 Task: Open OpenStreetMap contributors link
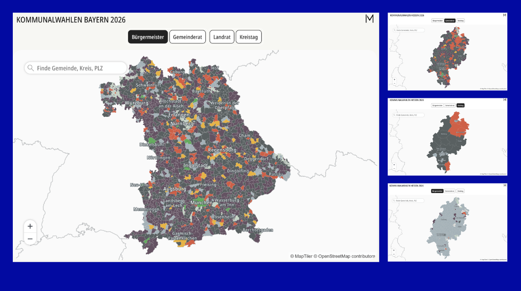click(x=347, y=256)
